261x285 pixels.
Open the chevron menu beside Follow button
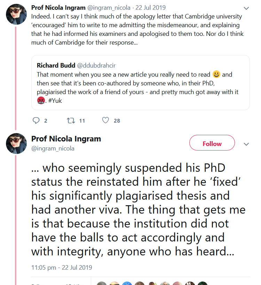(246, 144)
